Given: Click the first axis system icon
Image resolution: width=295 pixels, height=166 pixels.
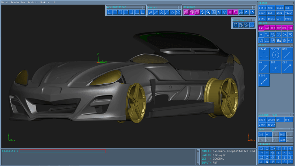Looking at the screenshot, I should click(110, 12).
